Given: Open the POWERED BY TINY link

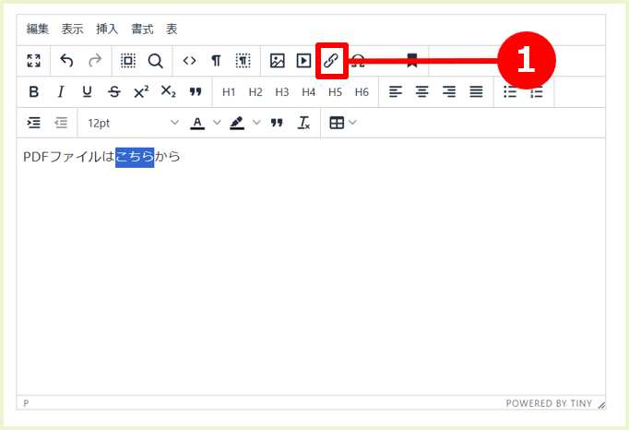Looking at the screenshot, I should 549,403.
